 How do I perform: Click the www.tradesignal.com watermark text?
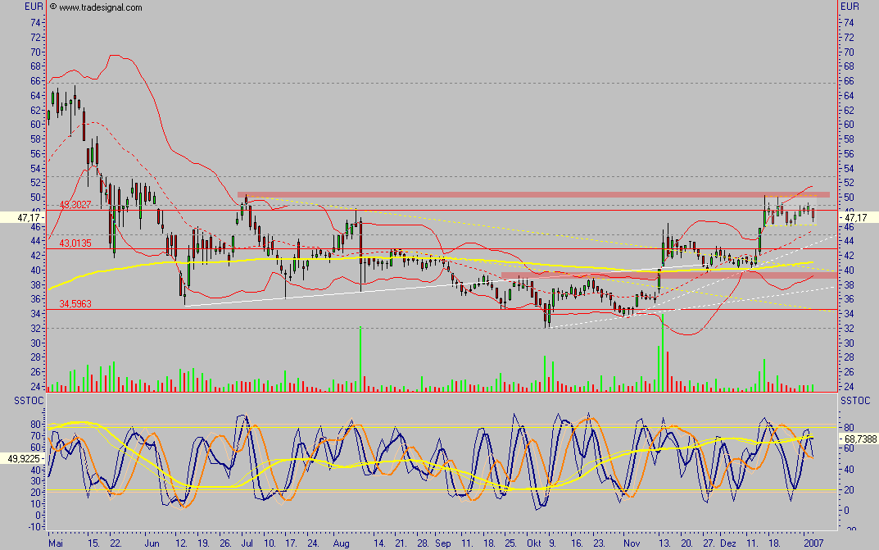100,7
